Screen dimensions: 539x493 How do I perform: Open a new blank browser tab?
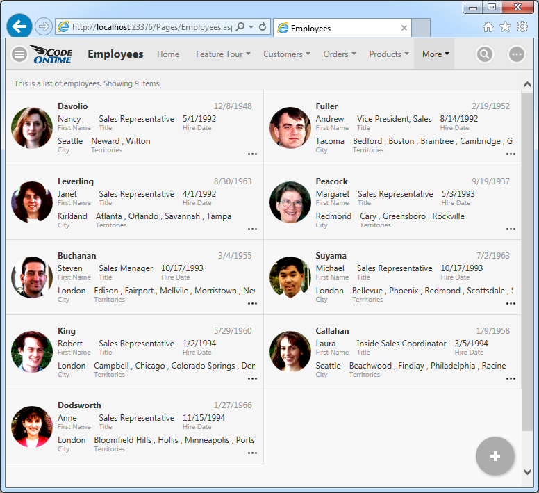click(421, 28)
